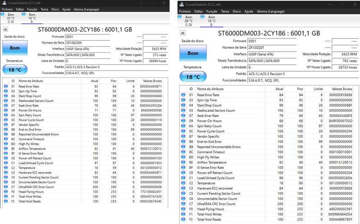Image resolution: width=360 pixels, height=224 pixels.
Task: Click Valores Brutos column header, left window
Action: [x=152, y=81]
